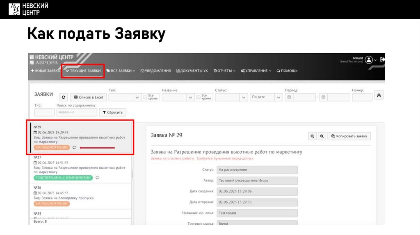The width and height of the screenshot is (420, 235).
Task: Reset filters with Сбросить button
Action: [x=112, y=112]
